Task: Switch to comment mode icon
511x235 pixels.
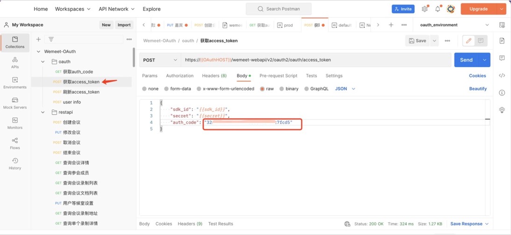Action: tap(481, 41)
